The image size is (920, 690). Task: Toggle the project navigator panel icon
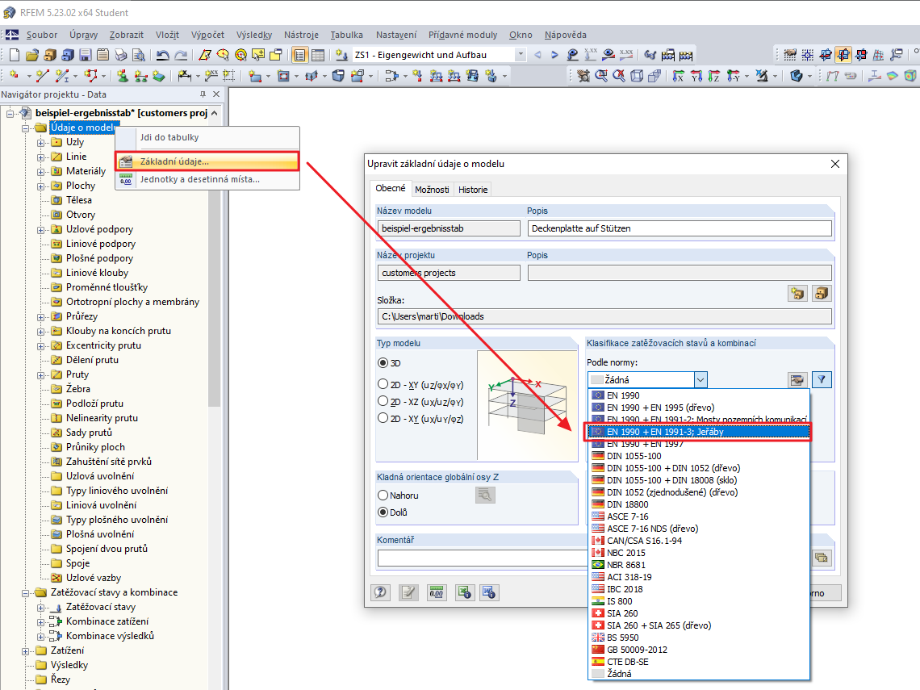click(300, 55)
